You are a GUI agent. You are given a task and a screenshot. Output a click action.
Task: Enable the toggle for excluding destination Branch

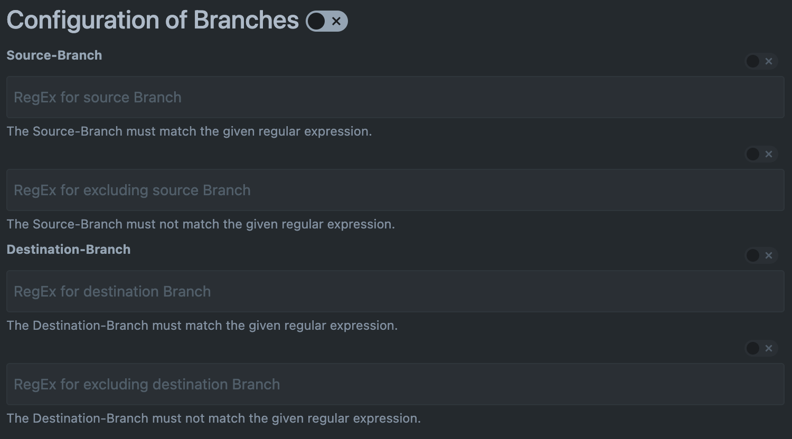(x=752, y=348)
